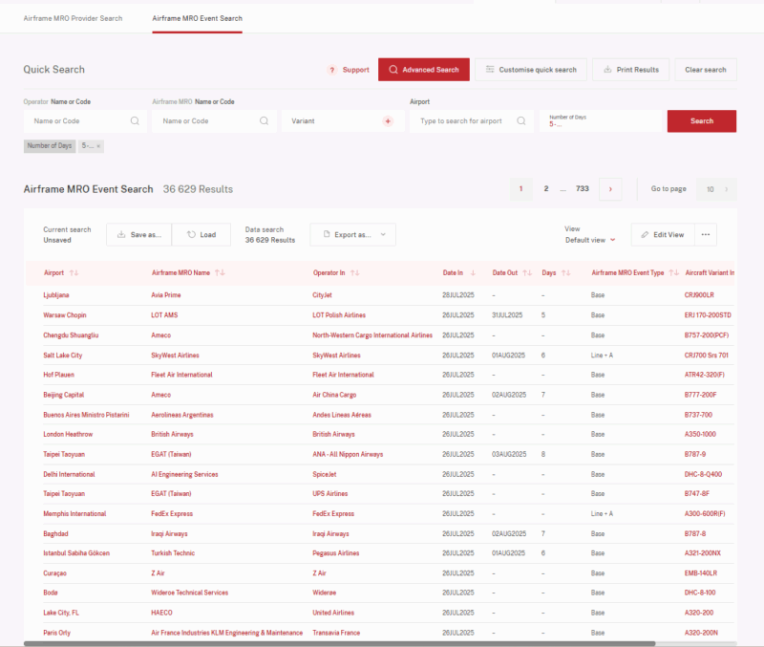Click the Advanced Search button
Screen dimensions: 764x647
pyautogui.click(x=422, y=70)
